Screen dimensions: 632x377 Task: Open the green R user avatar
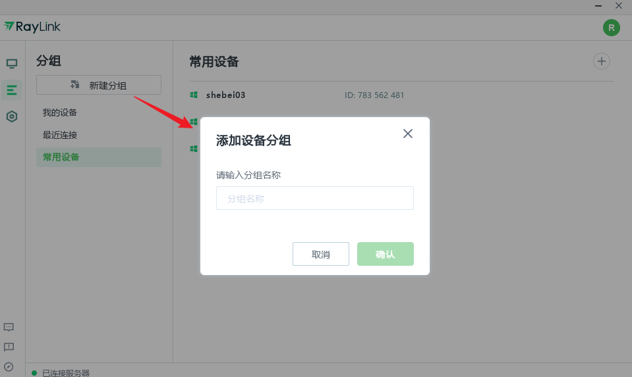point(612,28)
